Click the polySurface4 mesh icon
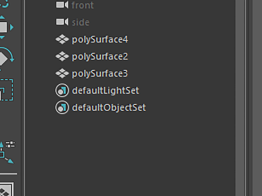262x196 pixels. pos(62,39)
